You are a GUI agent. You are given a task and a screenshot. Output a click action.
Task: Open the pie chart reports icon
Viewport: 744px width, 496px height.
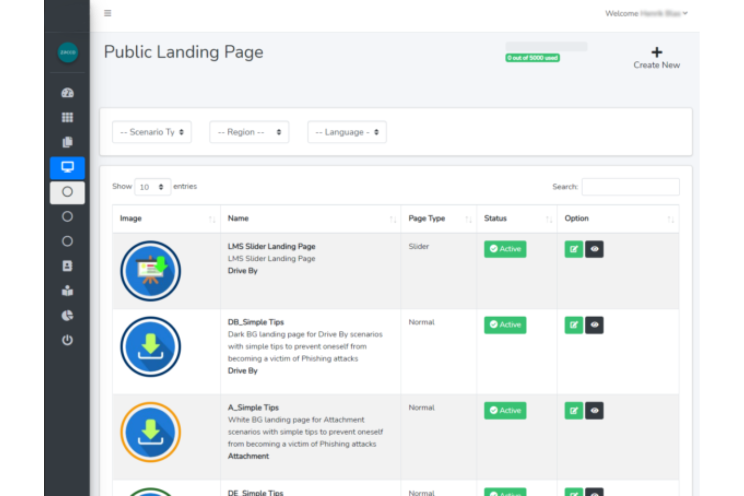click(67, 315)
